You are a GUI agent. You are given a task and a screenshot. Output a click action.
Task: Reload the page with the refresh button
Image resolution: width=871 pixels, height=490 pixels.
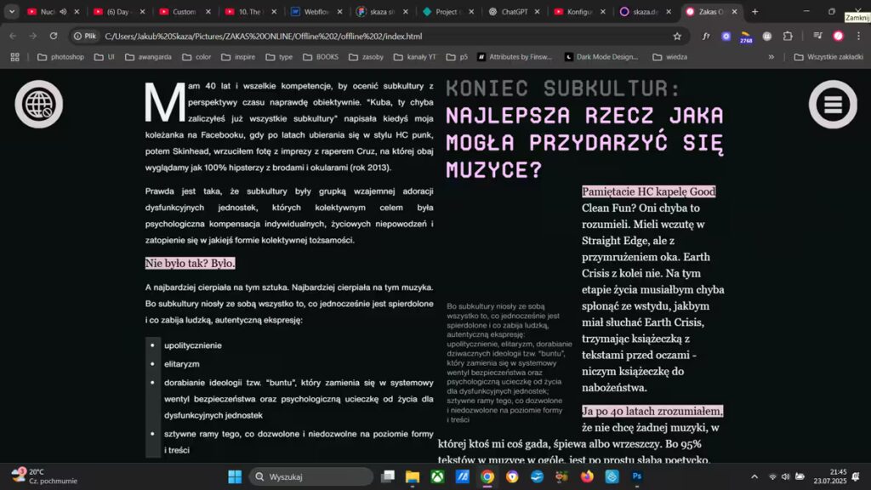[x=54, y=37]
